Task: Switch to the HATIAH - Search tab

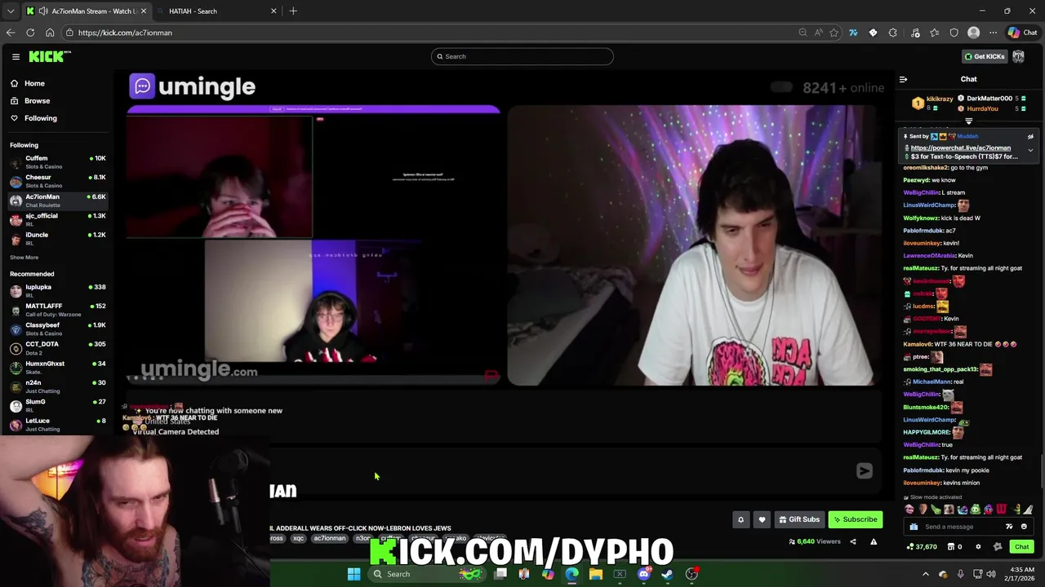Action: (x=216, y=11)
